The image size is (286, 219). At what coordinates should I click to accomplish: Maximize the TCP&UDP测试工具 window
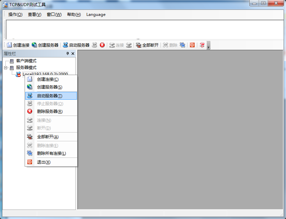[x=263, y=3]
